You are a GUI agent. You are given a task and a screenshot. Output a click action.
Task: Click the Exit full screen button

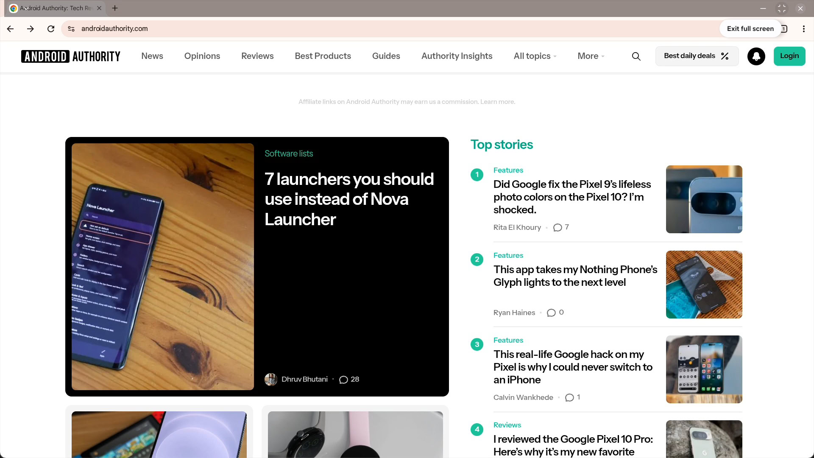click(750, 29)
